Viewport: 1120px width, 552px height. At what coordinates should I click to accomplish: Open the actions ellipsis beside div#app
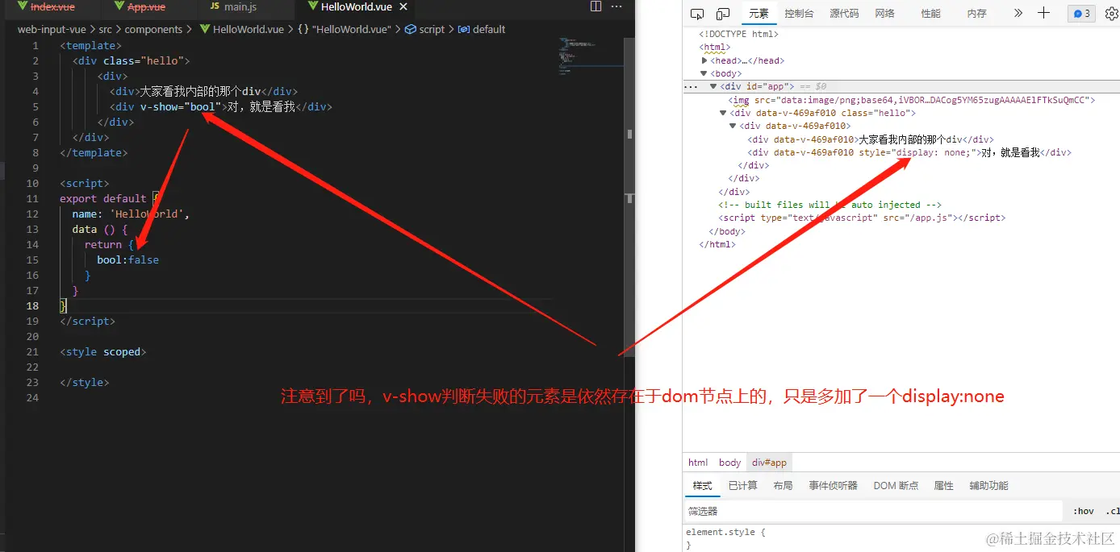[691, 86]
